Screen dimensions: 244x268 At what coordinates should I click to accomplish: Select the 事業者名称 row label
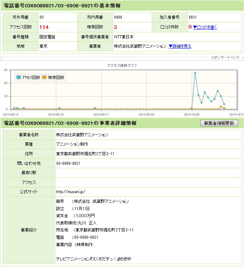coord(29,135)
